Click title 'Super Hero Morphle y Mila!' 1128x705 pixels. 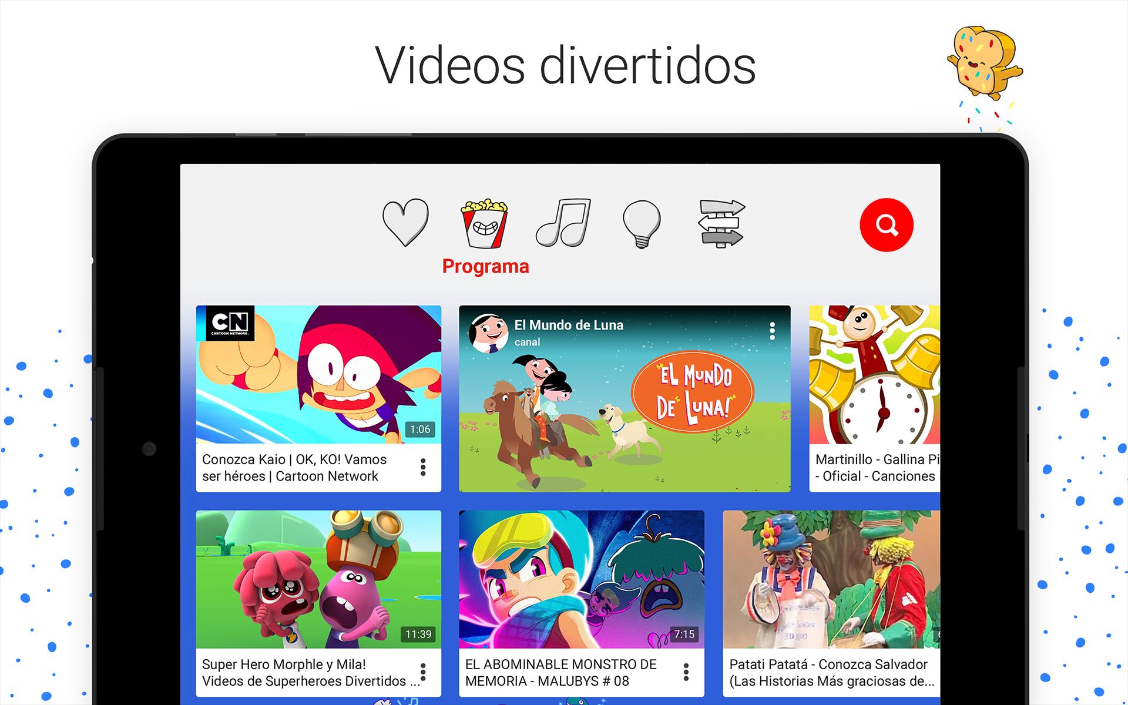pyautogui.click(x=284, y=664)
